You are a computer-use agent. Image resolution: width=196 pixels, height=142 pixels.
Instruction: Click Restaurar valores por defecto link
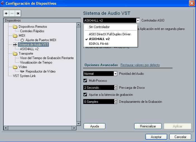(x=140, y=65)
